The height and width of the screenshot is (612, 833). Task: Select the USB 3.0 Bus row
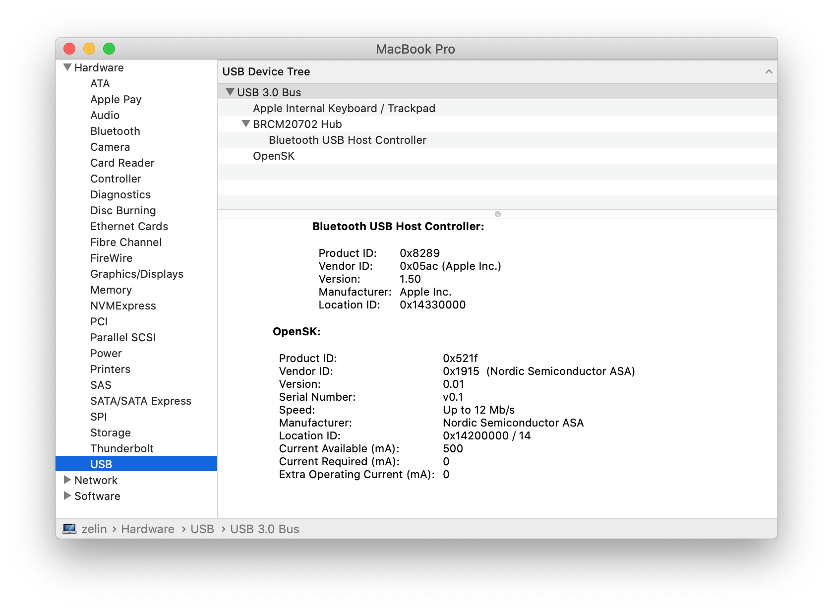tap(497, 92)
